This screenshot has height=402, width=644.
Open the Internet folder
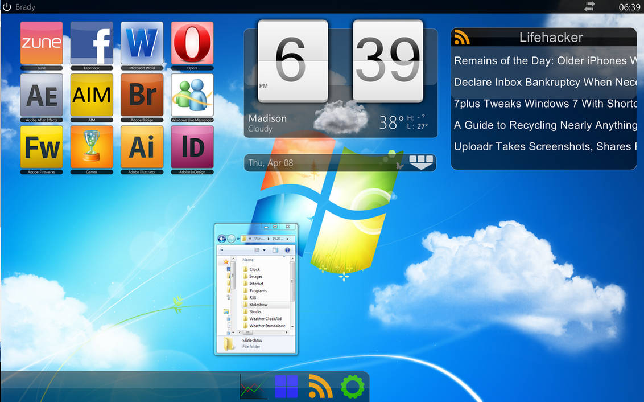click(x=253, y=284)
